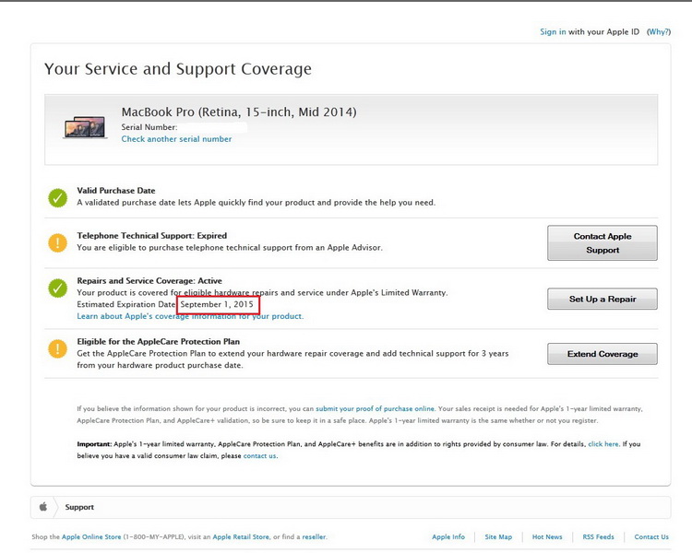692x553 pixels.
Task: Visit the RSS Feeds footer link
Action: pyautogui.click(x=598, y=536)
